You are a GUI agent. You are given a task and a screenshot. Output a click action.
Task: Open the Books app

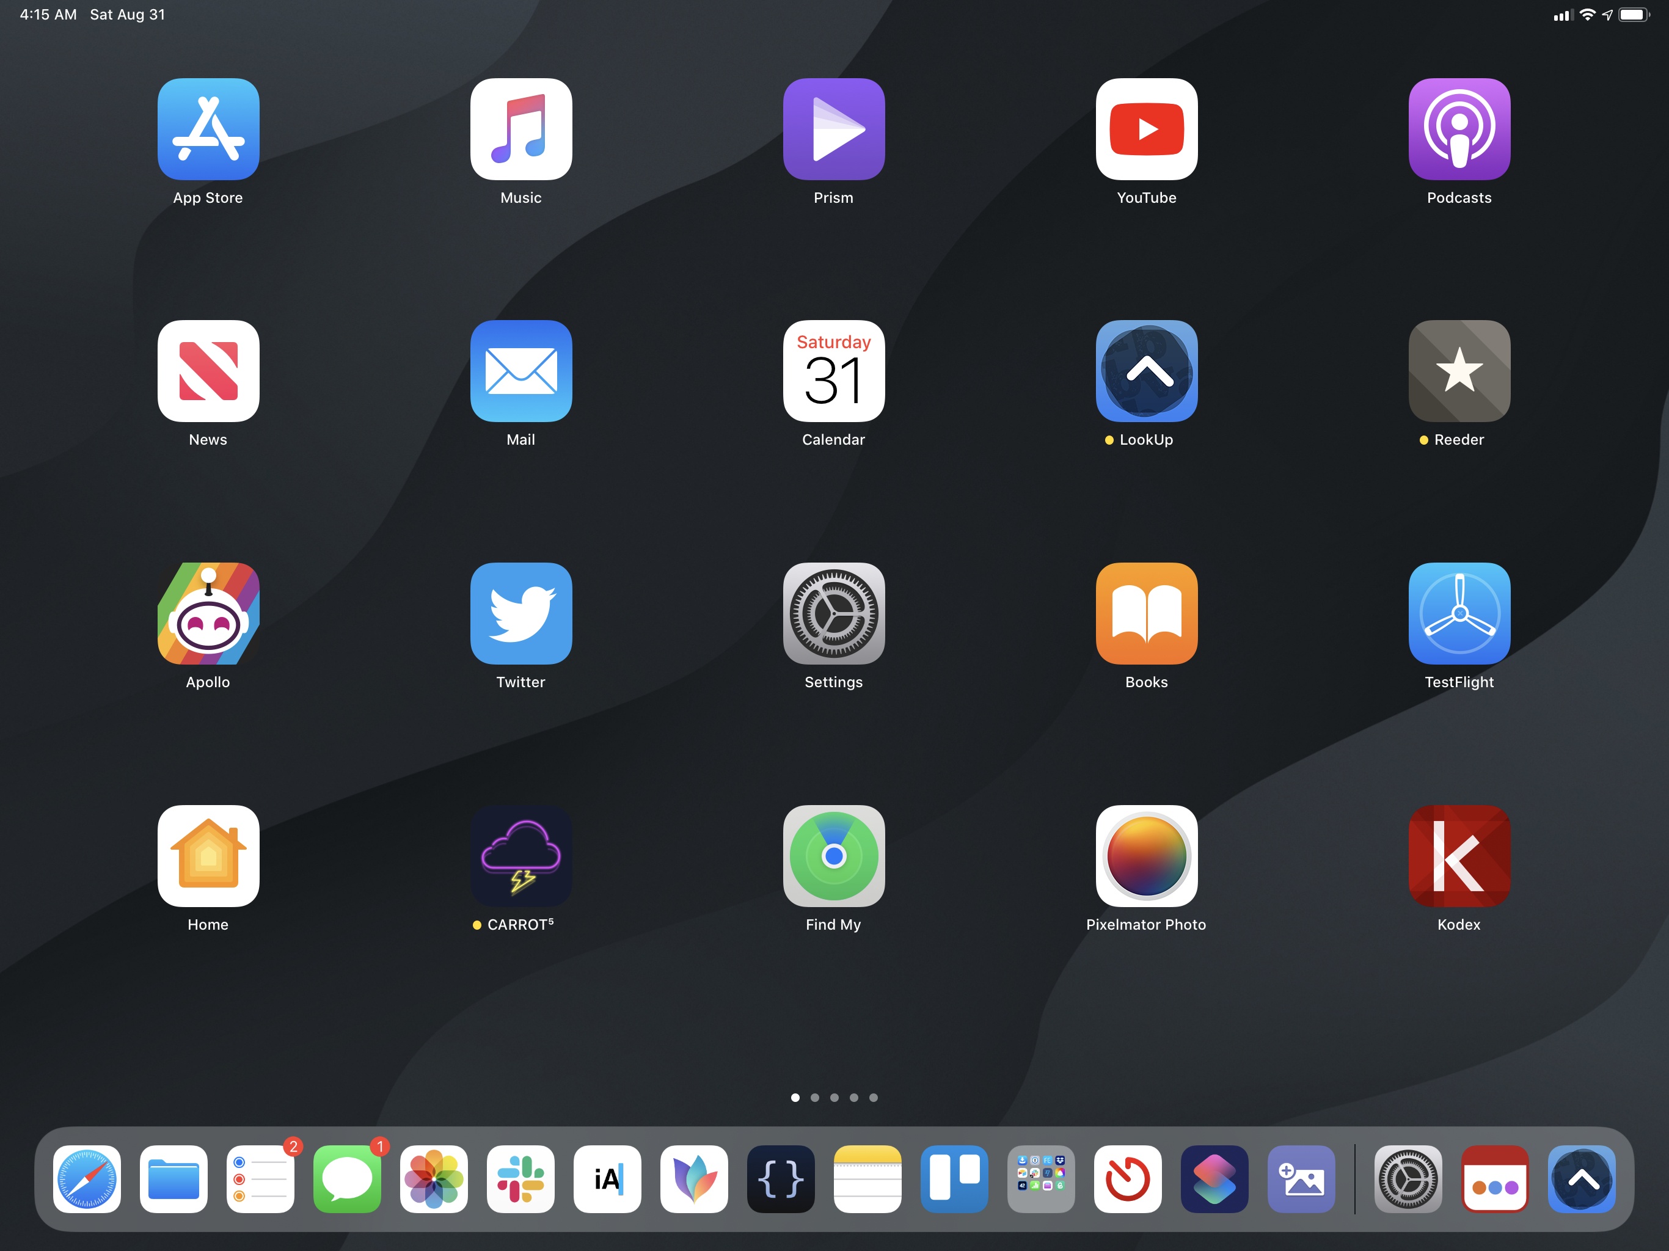(x=1147, y=613)
